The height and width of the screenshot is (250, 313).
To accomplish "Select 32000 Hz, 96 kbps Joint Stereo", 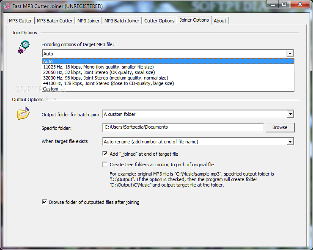I will 168,78.
